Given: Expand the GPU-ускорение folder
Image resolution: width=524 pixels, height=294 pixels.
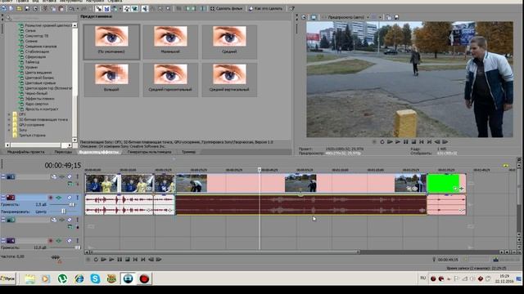Looking at the screenshot, I should (9, 125).
